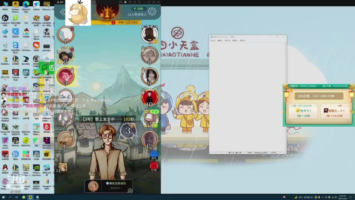Open Notepad 查看 menu
This screenshot has height=200, width=355.
(x=235, y=40)
